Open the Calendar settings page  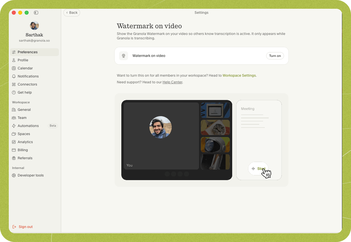click(35, 68)
